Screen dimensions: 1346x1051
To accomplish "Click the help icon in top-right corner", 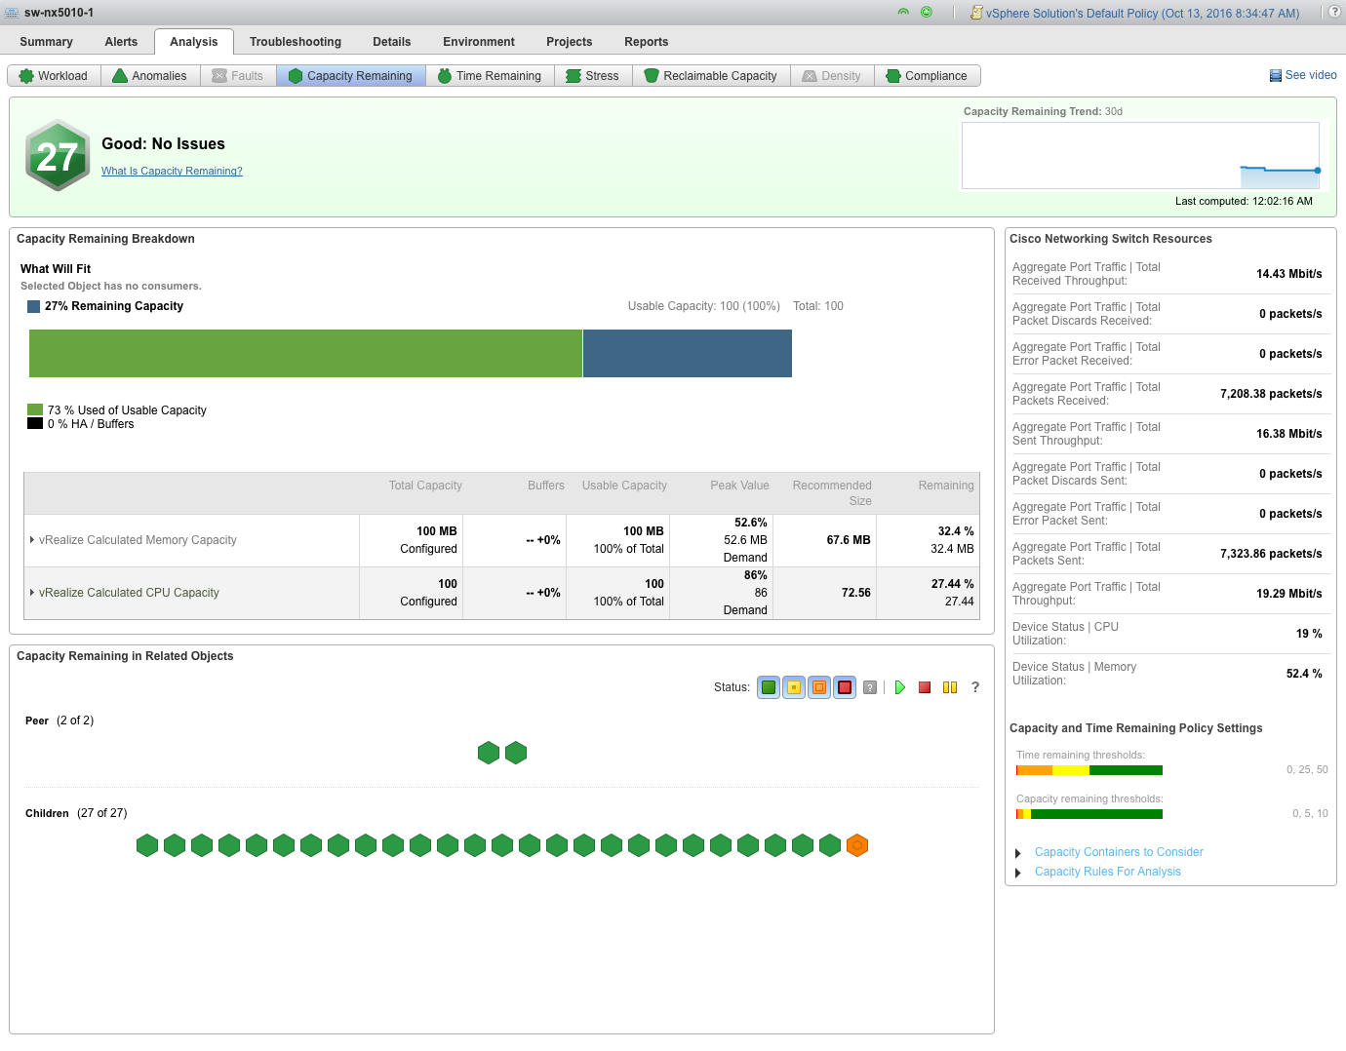I will pos(1334,12).
